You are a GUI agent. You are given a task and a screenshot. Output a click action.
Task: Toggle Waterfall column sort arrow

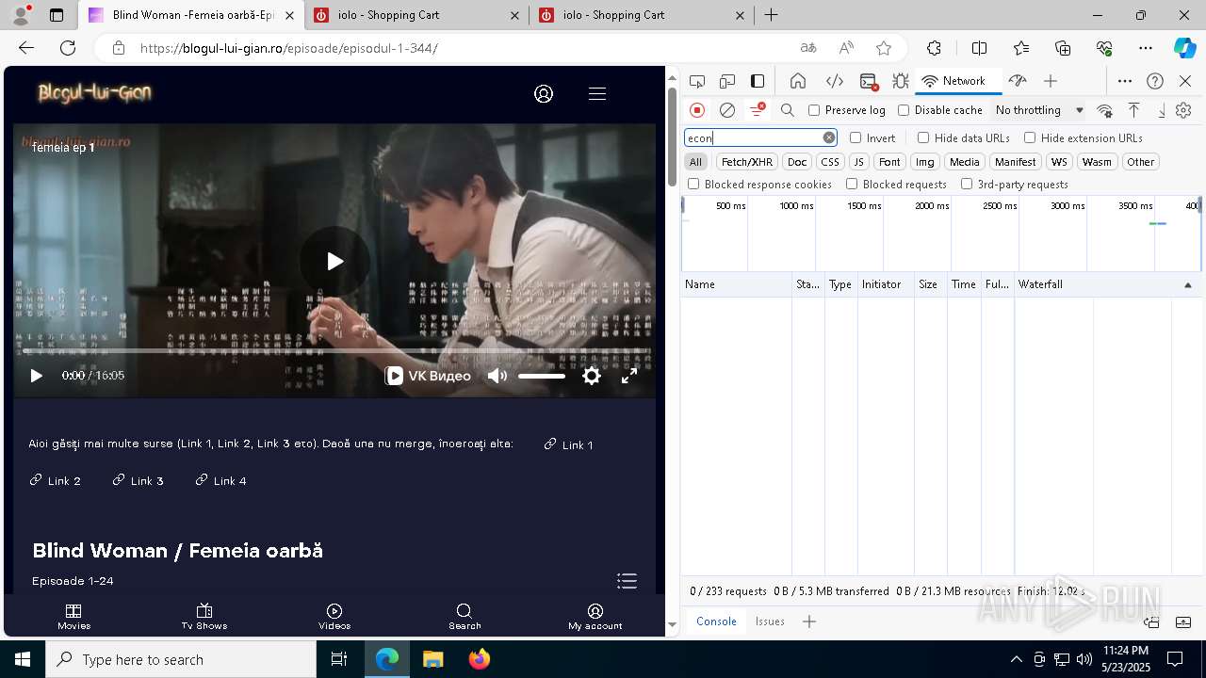pos(1187,284)
